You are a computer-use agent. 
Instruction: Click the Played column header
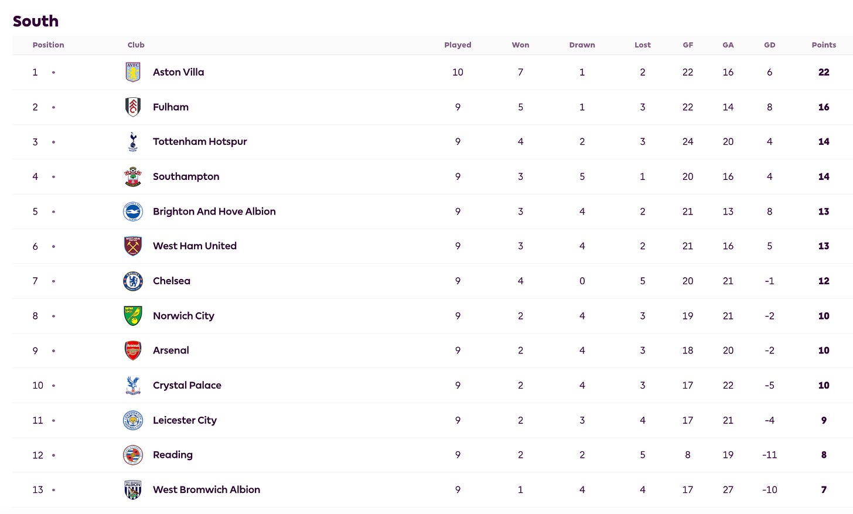pos(458,45)
